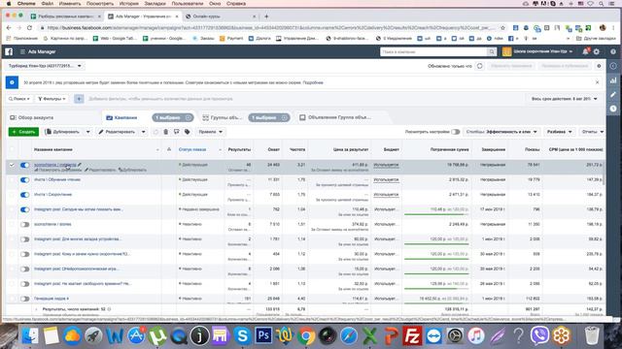Switch to the 'Группы объявлений' tab
This screenshot has height=349, width=622.
[x=222, y=117]
